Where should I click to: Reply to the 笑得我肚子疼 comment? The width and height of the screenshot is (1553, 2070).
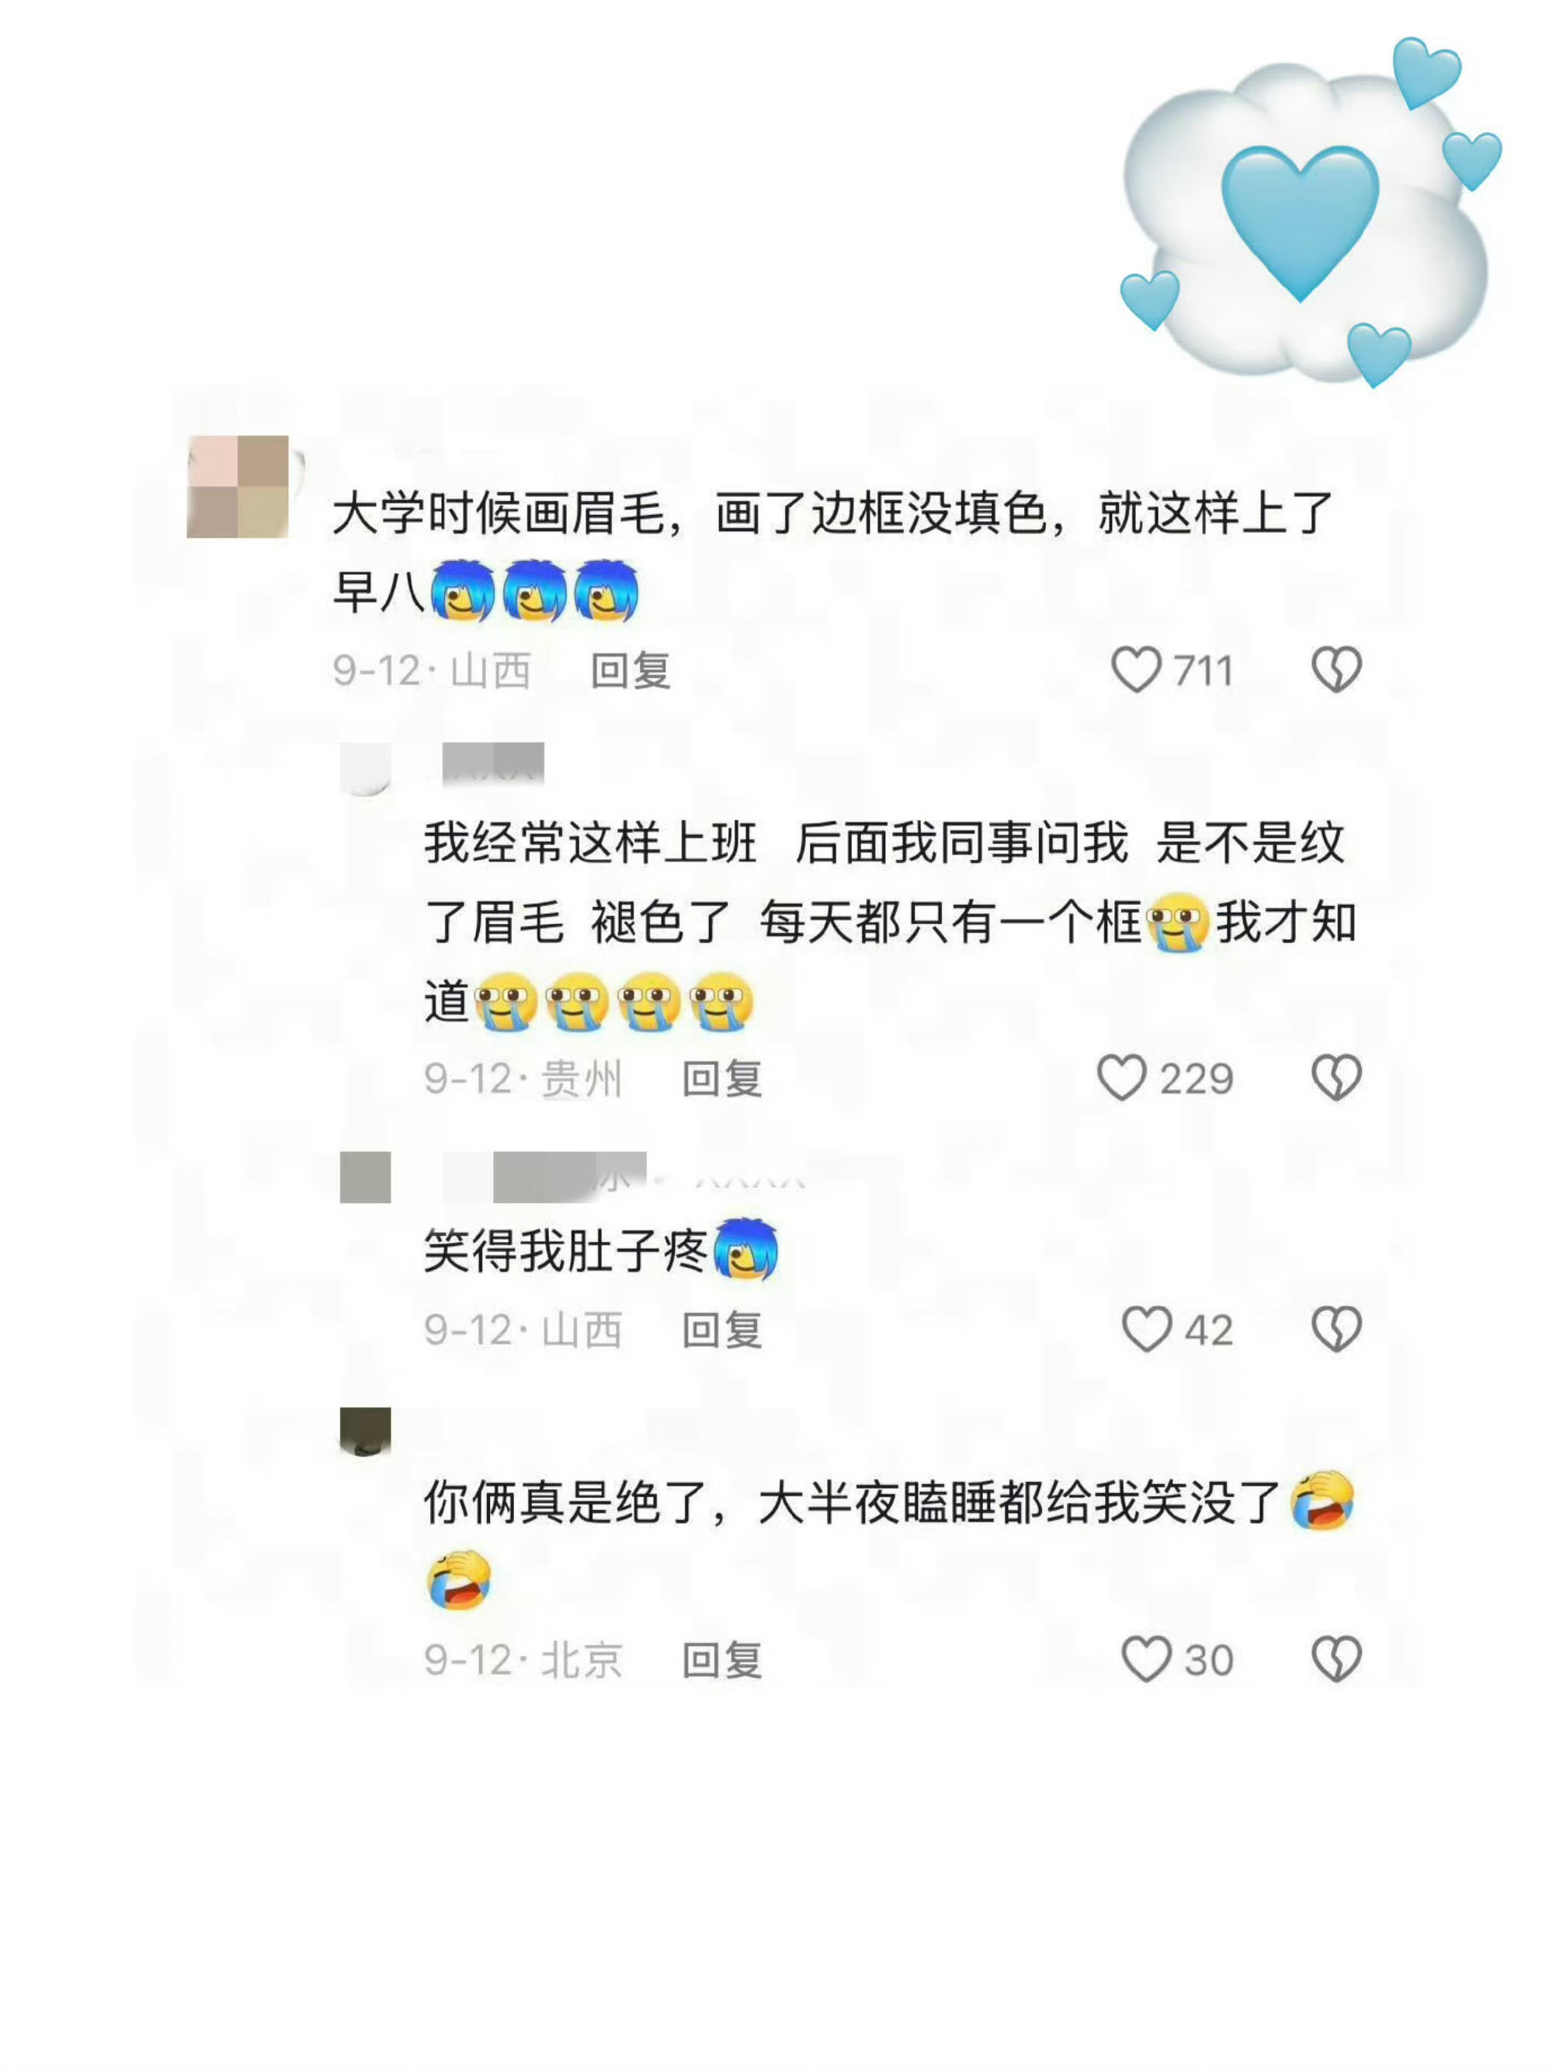[x=721, y=1330]
